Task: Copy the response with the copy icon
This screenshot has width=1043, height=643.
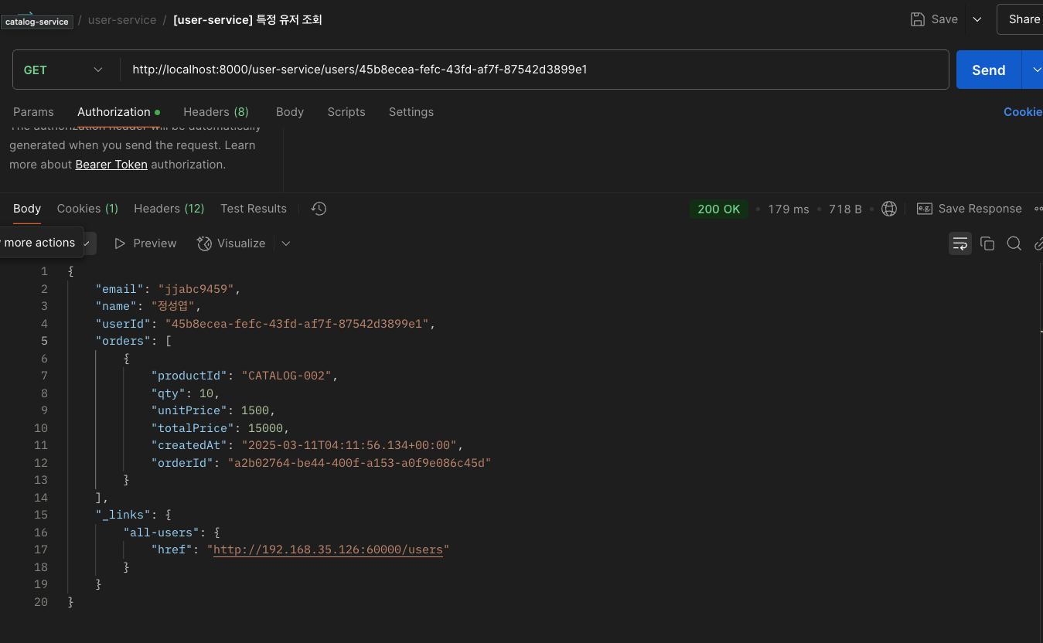Action: pos(987,243)
